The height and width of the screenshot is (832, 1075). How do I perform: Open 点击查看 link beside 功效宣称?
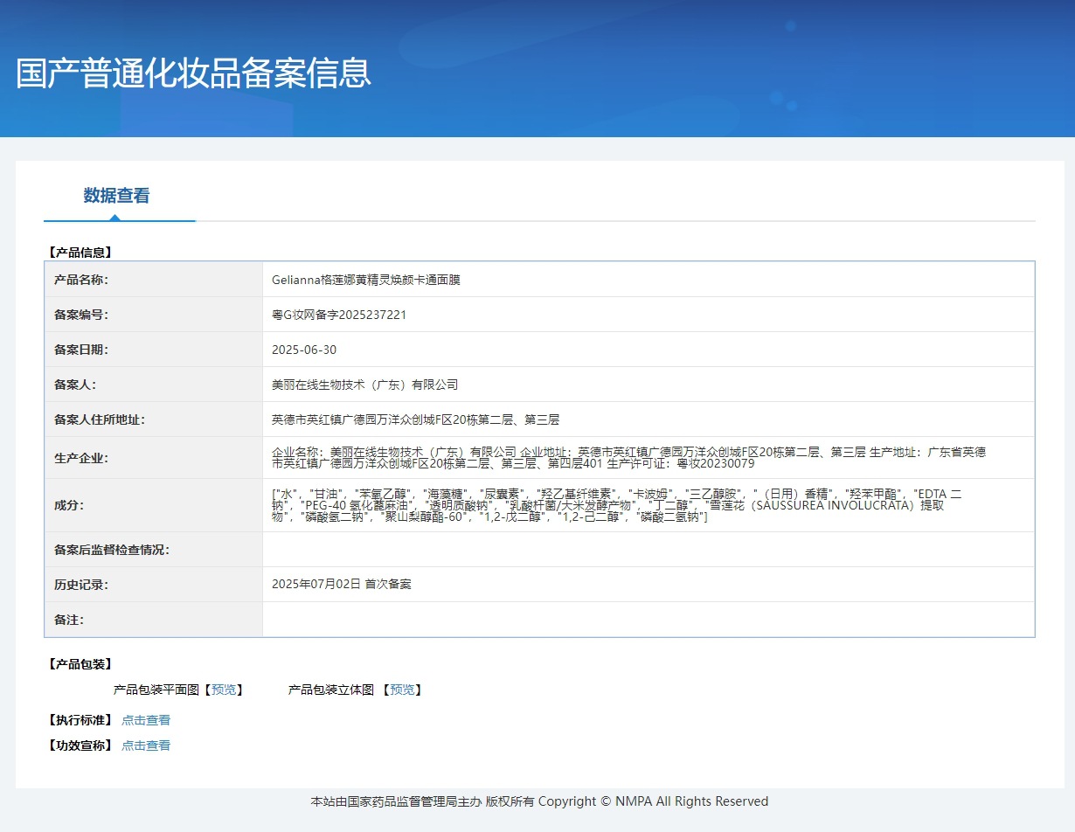click(146, 745)
